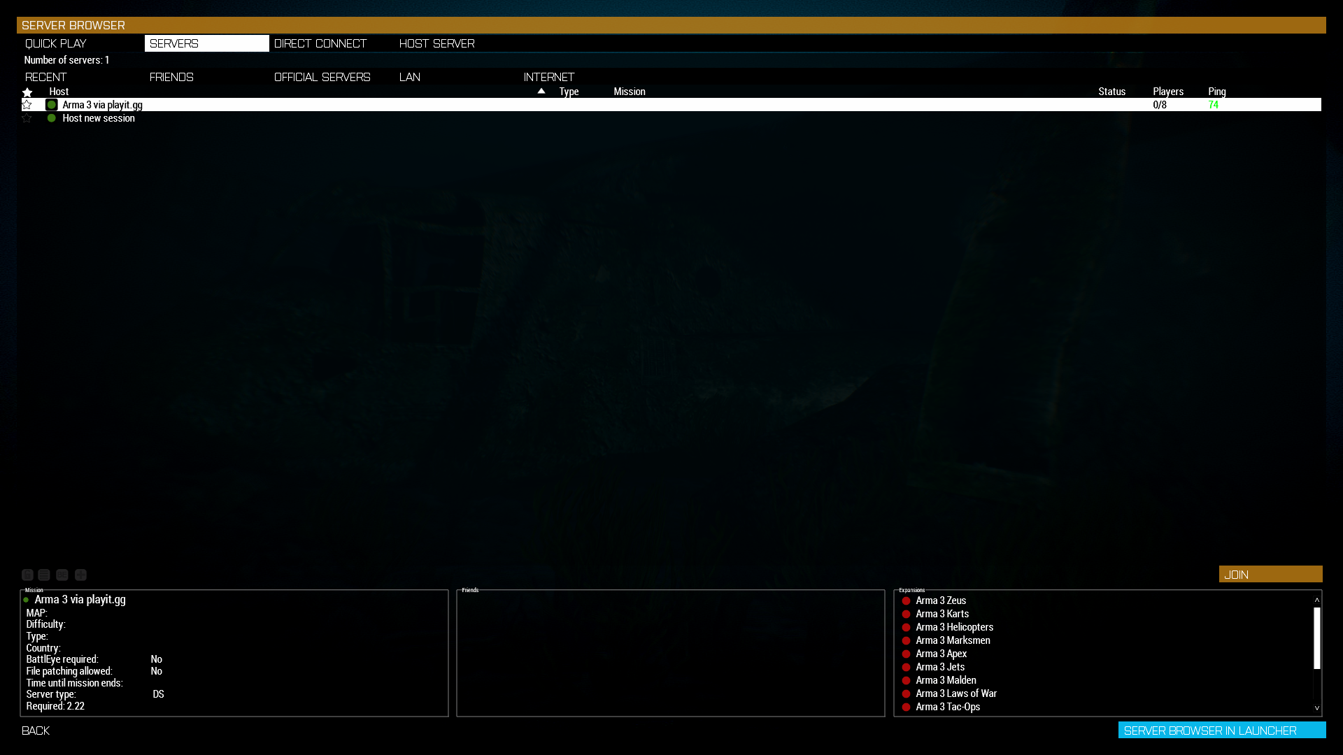Sort servers by Players column
1343x755 pixels.
[1168, 92]
